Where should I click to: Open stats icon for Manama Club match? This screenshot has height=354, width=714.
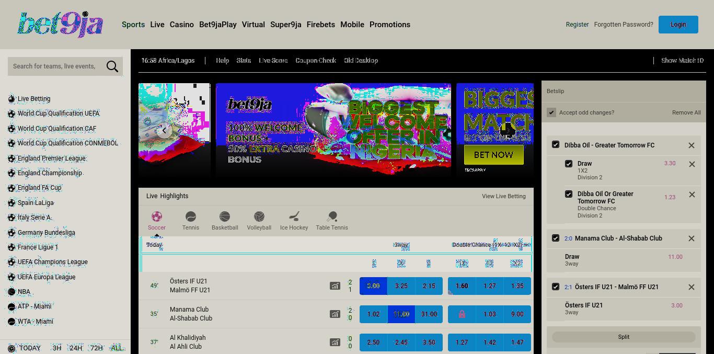(x=335, y=314)
